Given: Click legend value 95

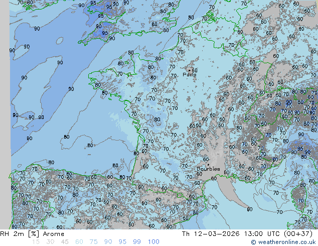Looking at the screenshot, I should point(122,242).
